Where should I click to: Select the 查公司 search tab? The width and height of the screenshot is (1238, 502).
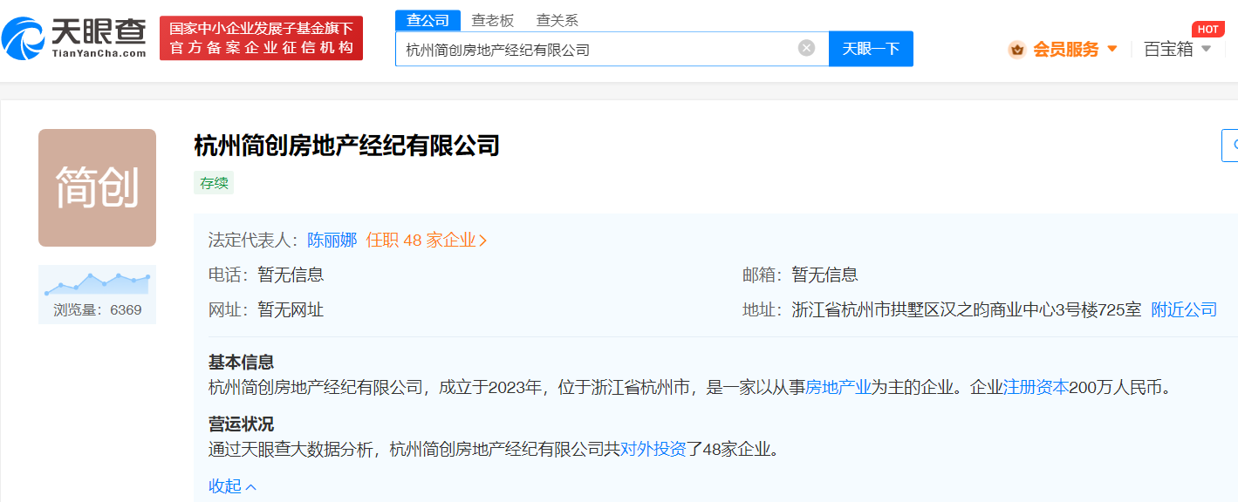427,20
